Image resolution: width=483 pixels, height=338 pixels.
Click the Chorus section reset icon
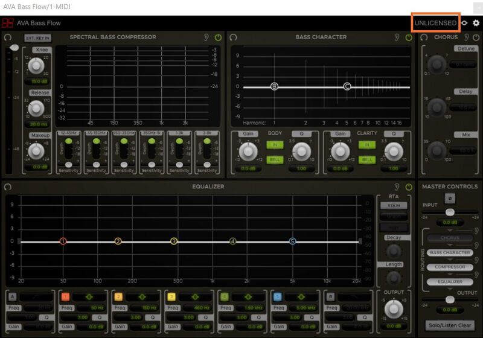pyautogui.click(x=424, y=37)
